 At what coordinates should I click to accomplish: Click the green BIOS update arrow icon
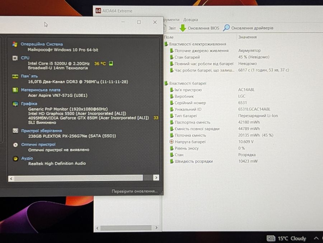[x=183, y=28]
